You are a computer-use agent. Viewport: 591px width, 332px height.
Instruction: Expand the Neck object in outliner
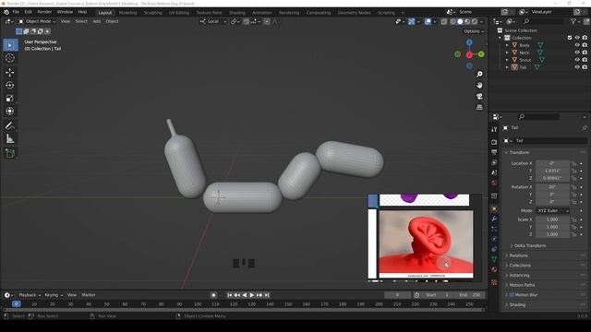coord(507,53)
